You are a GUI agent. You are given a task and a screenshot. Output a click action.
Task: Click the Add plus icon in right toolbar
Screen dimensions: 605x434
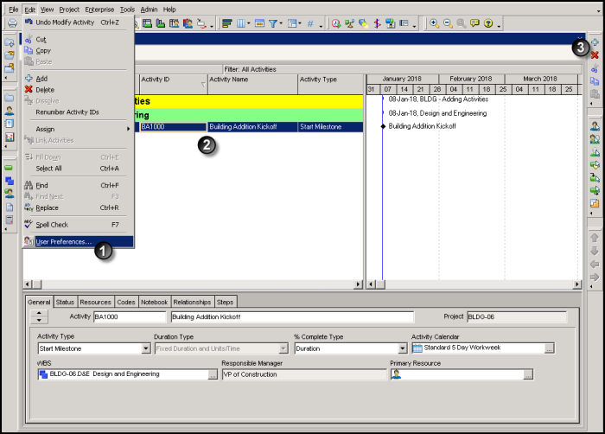(x=595, y=42)
